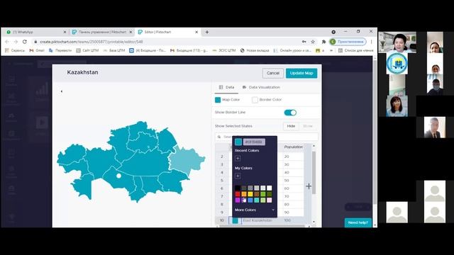Viewport: 454px width, 255px height.
Task: Open the Перевести bookmark
Action: (60, 50)
